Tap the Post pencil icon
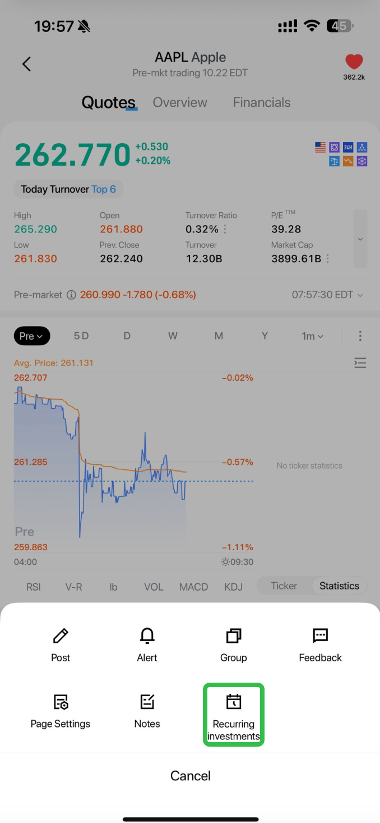380x823 pixels. [x=61, y=636]
